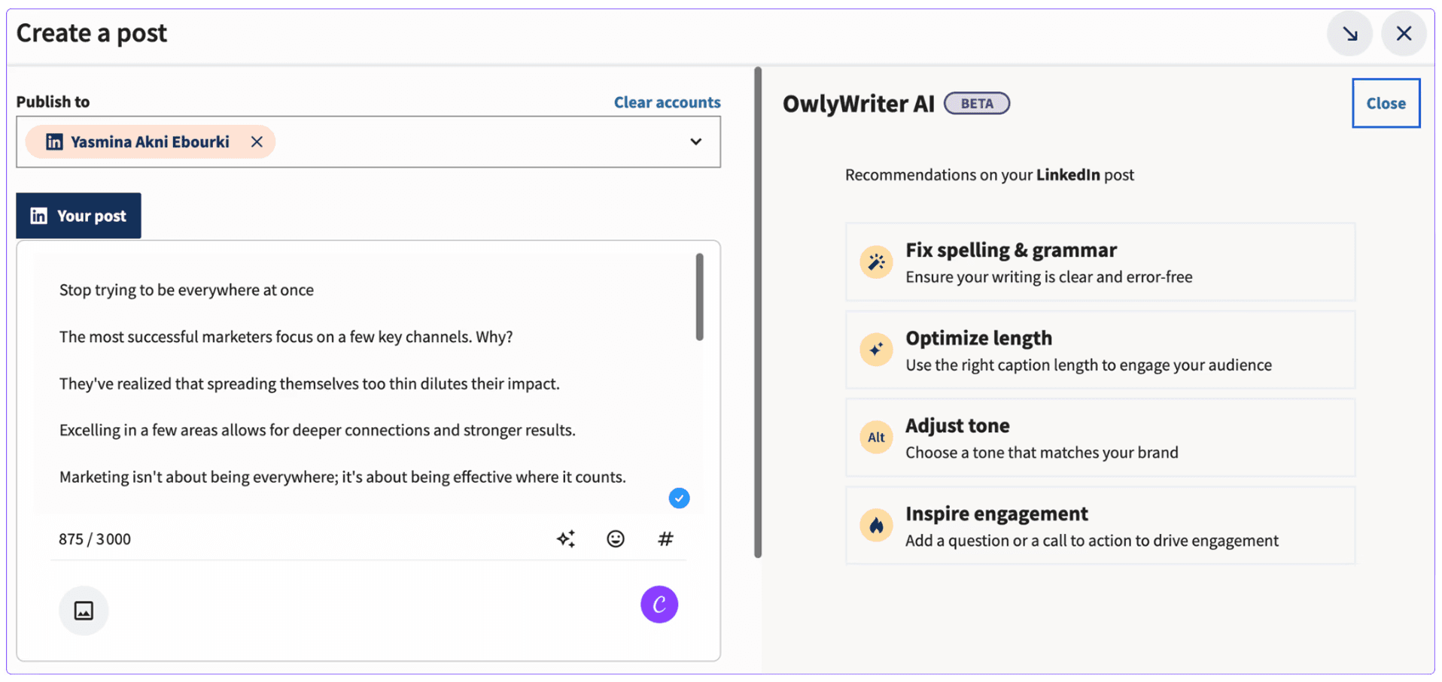Click the 875 / 3000 character counter

[x=95, y=539]
